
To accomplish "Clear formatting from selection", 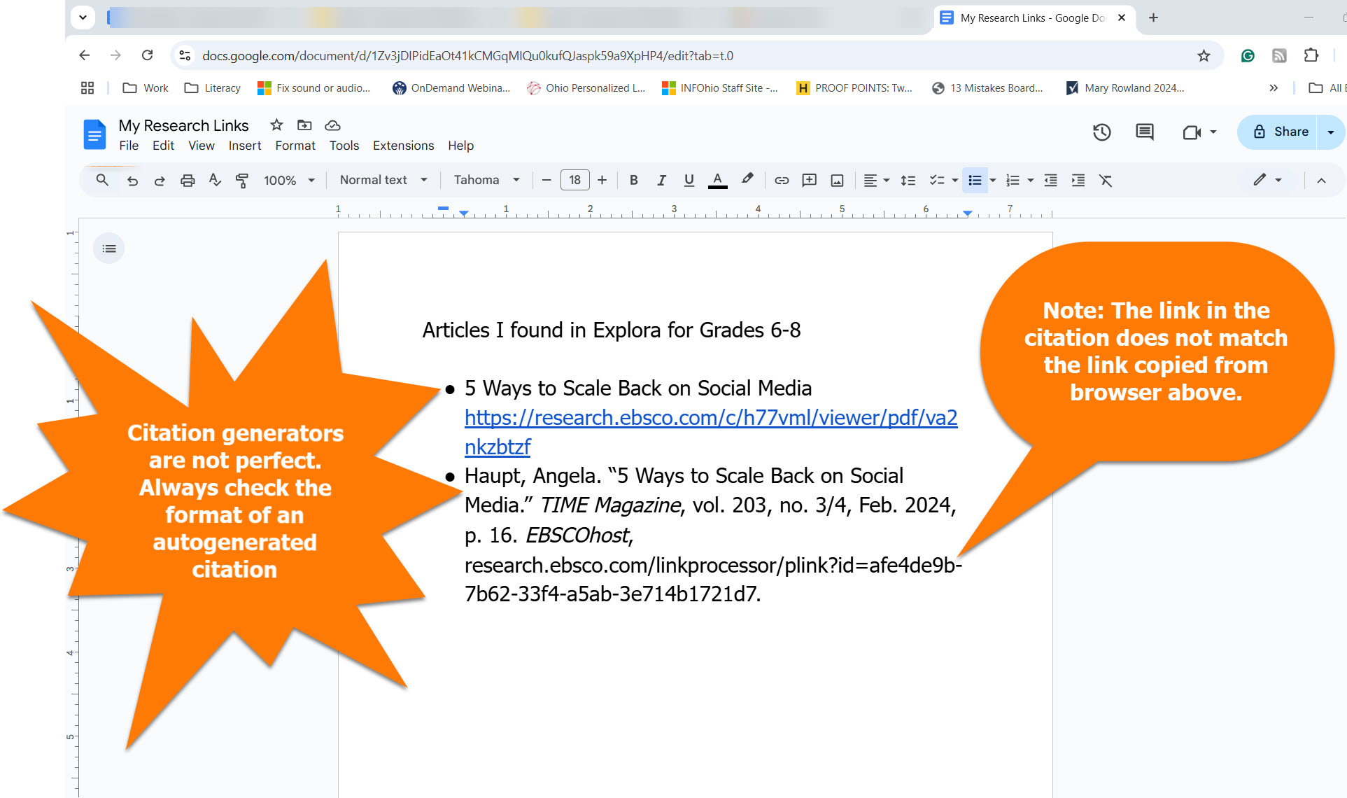I will tap(1106, 180).
